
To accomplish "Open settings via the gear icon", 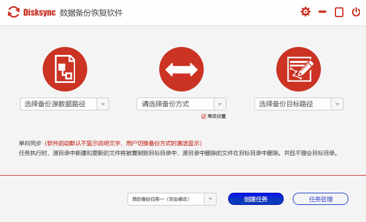I will 306,12.
